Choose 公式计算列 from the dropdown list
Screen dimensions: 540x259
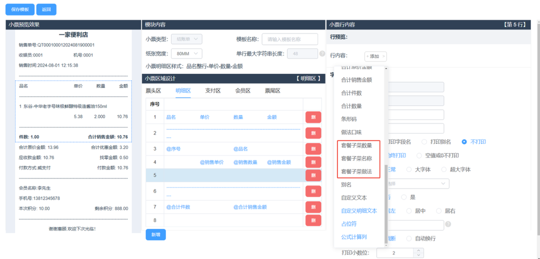pyautogui.click(x=353, y=237)
